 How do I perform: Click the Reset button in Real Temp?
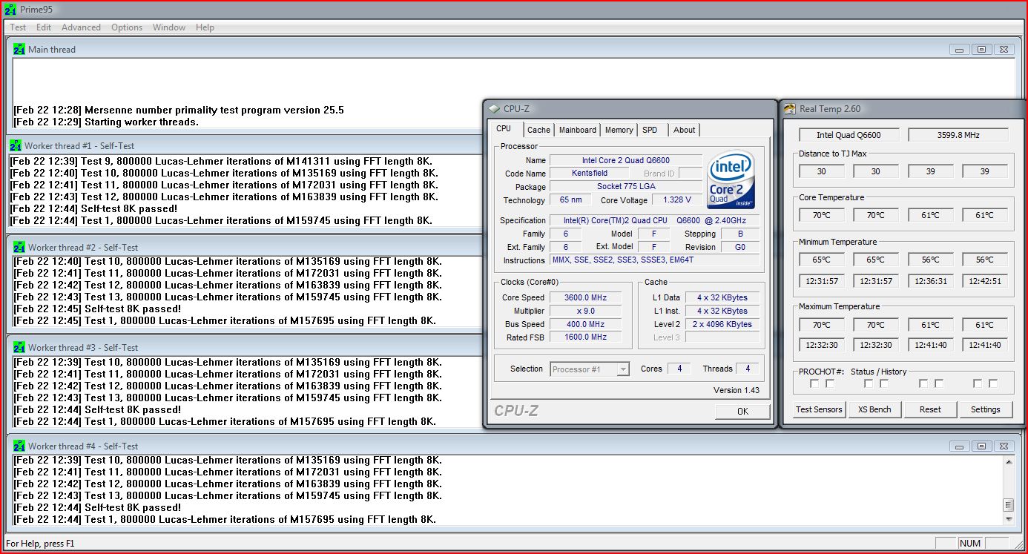(x=930, y=409)
